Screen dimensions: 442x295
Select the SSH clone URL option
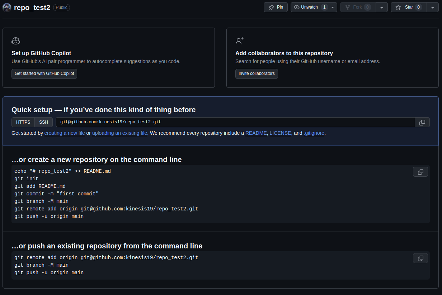tap(43, 122)
